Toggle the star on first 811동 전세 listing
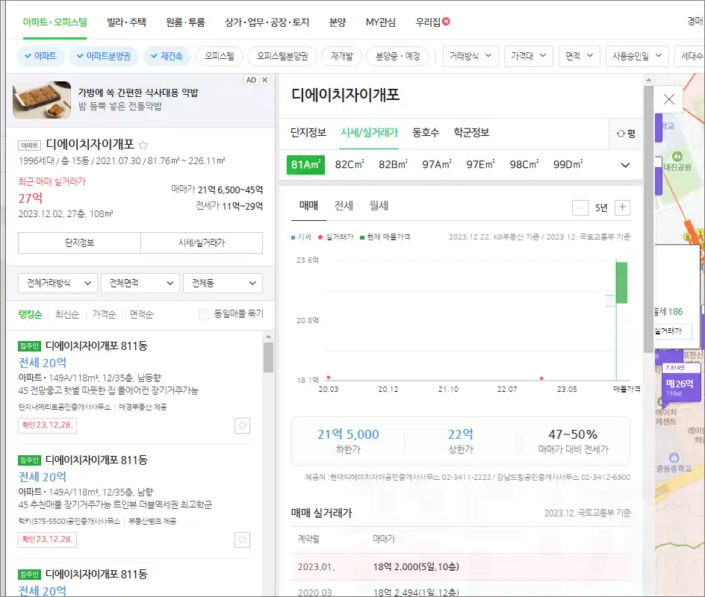The image size is (705, 597). point(242,425)
